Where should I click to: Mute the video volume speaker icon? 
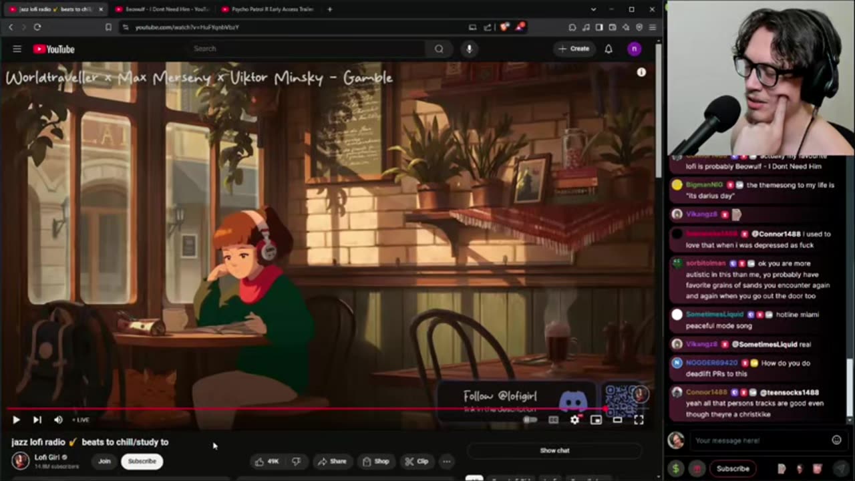58,420
